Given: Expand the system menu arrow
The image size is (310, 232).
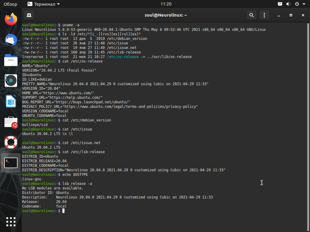Looking at the screenshot, I should (x=304, y=4).
